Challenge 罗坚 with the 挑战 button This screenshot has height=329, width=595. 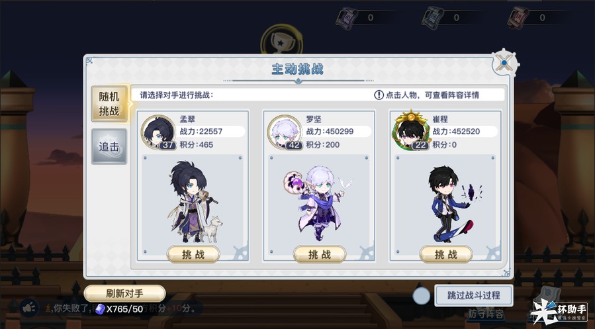[x=320, y=254]
